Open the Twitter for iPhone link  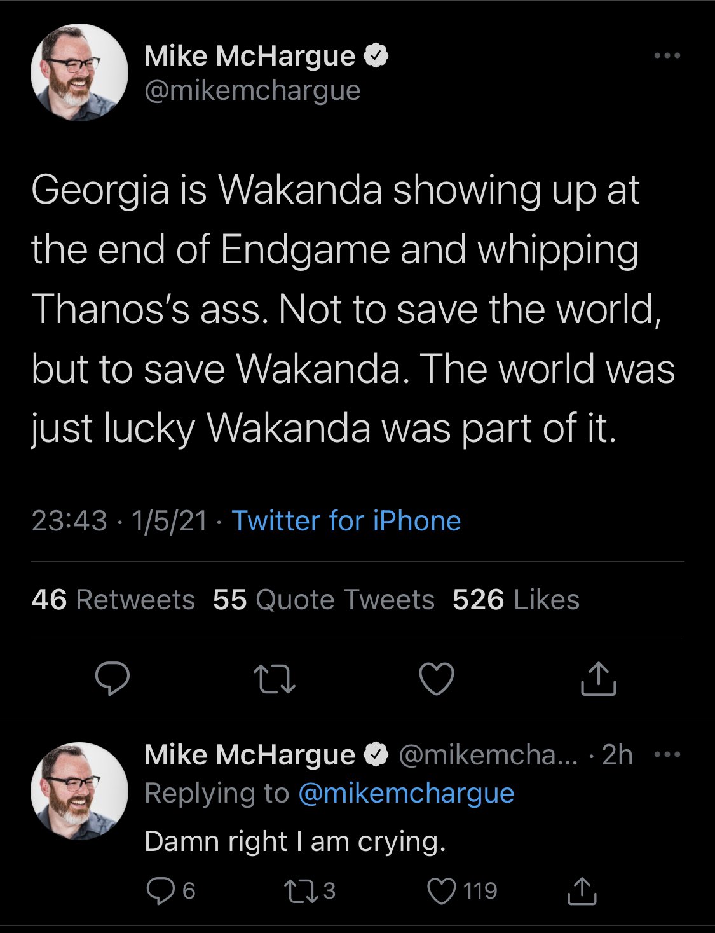[x=346, y=520]
